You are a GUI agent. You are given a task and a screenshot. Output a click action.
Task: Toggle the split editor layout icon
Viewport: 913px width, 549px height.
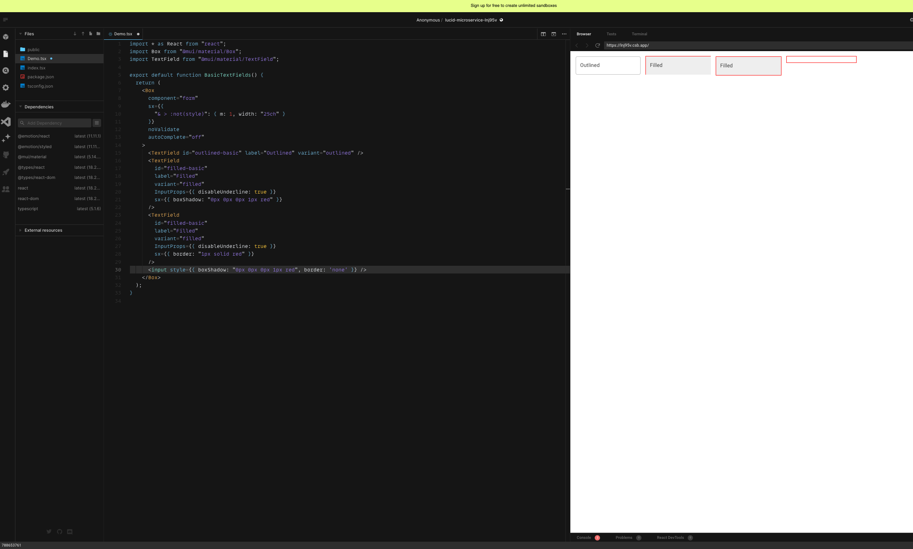pyautogui.click(x=543, y=34)
